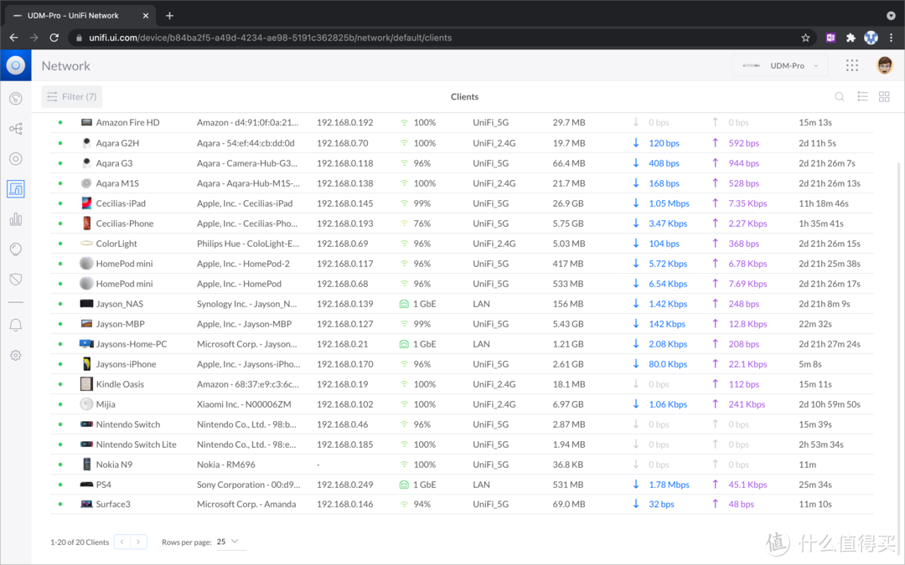Open the settings gear in sidebar

pyautogui.click(x=16, y=355)
